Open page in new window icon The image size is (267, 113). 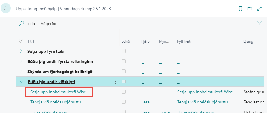(x=250, y=9)
